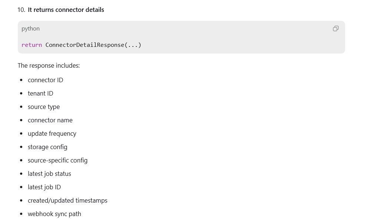
Task: Click the bullet beside webhook sync path
Action: click(x=21, y=214)
